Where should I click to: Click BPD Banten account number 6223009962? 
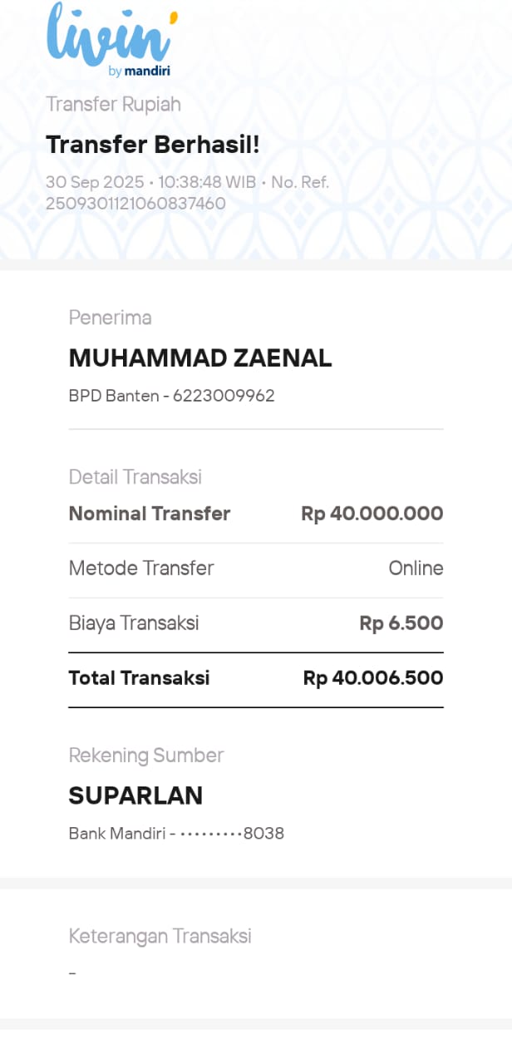tap(171, 396)
